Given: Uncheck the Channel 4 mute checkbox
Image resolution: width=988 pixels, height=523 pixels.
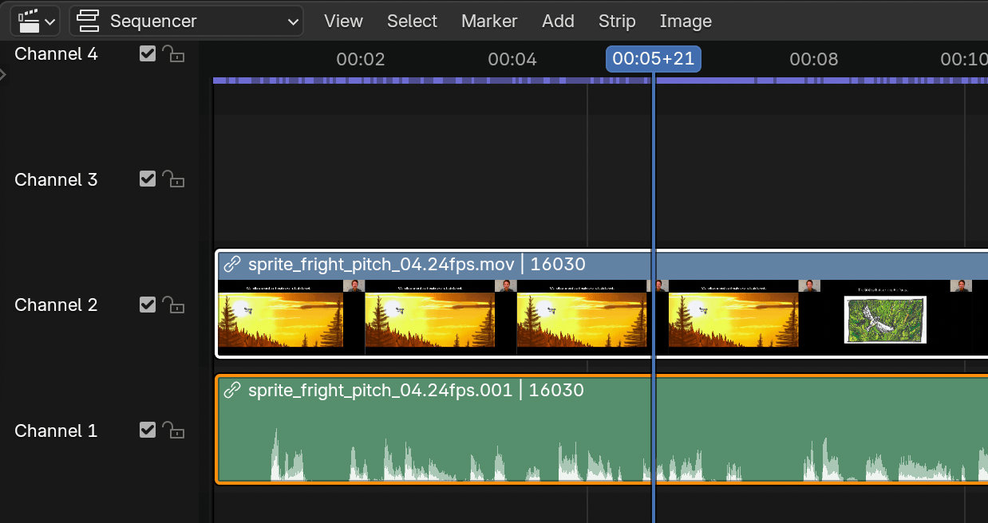Looking at the screenshot, I should pyautogui.click(x=147, y=53).
